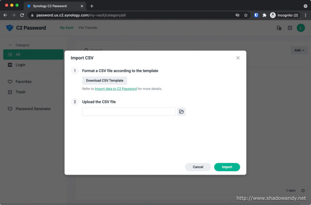Open a new tab with plus button

tap(92, 6)
